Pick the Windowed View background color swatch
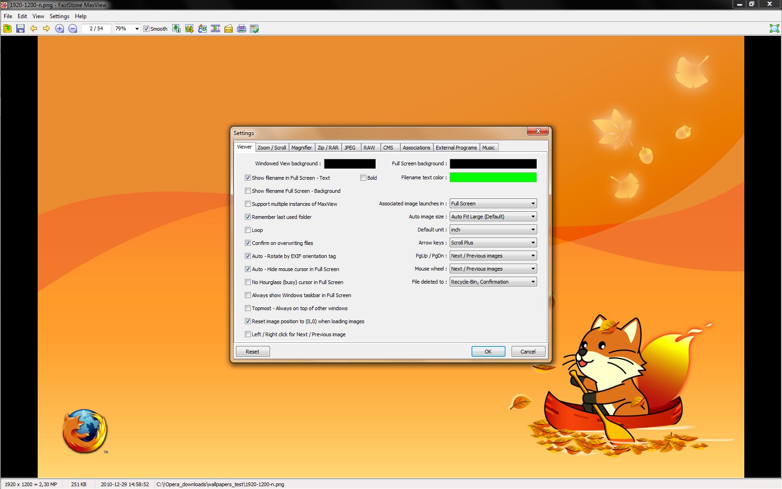782x489 pixels. pos(350,163)
